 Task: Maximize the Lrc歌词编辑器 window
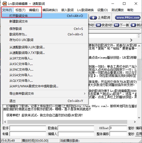click(124, 4)
